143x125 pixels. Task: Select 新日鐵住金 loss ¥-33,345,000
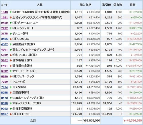tap(134, 66)
